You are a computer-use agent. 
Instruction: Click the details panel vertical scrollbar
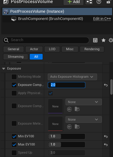(x=111, y=87)
